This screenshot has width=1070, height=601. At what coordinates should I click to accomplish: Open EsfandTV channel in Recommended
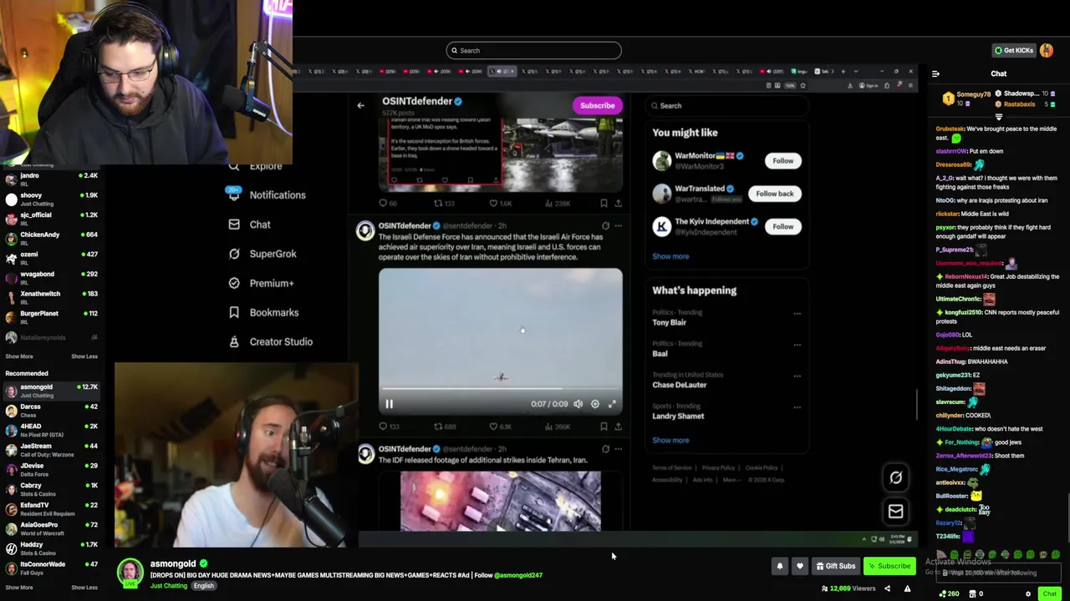point(50,509)
